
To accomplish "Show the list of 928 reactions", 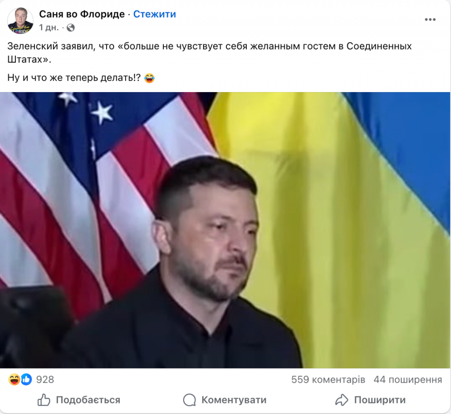I will coord(45,380).
